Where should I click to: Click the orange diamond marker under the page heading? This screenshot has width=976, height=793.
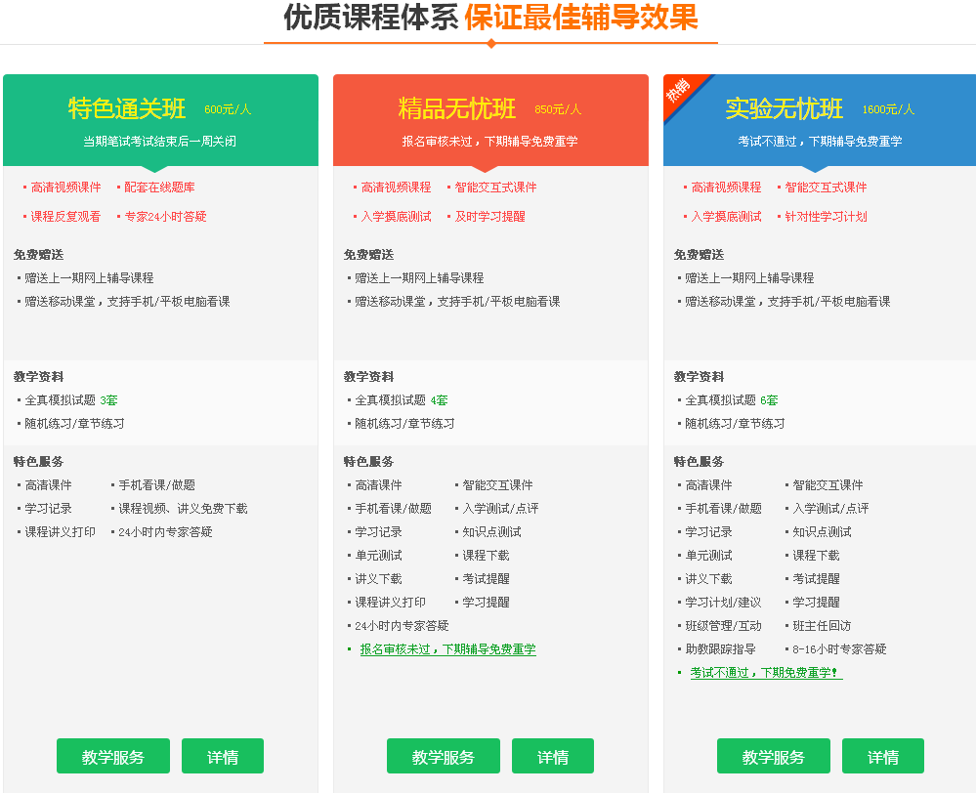[490, 43]
